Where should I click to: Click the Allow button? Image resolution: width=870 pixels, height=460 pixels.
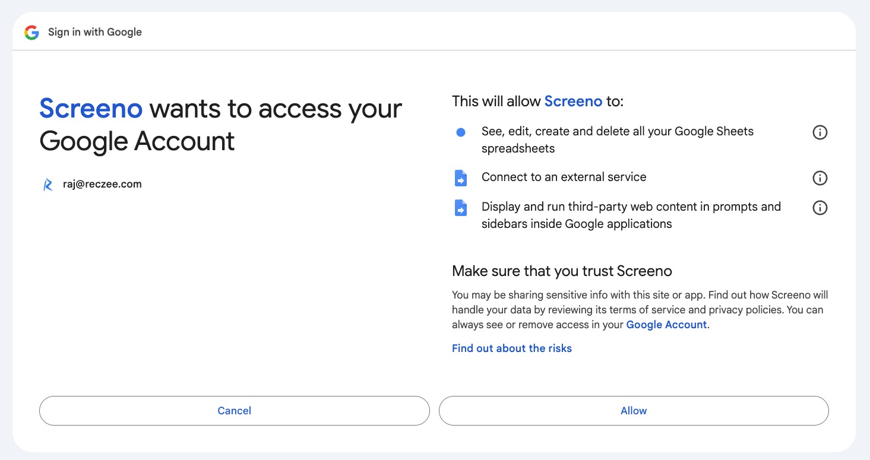(634, 411)
